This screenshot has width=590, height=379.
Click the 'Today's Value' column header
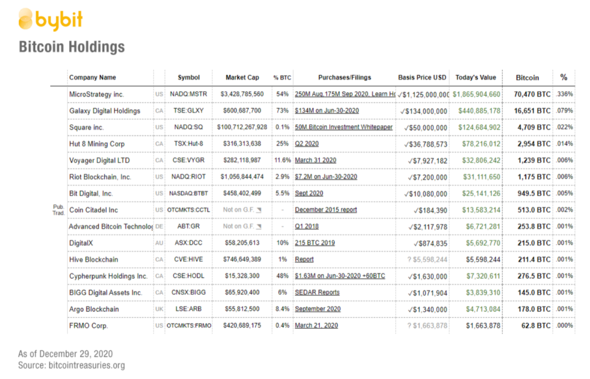click(x=475, y=78)
